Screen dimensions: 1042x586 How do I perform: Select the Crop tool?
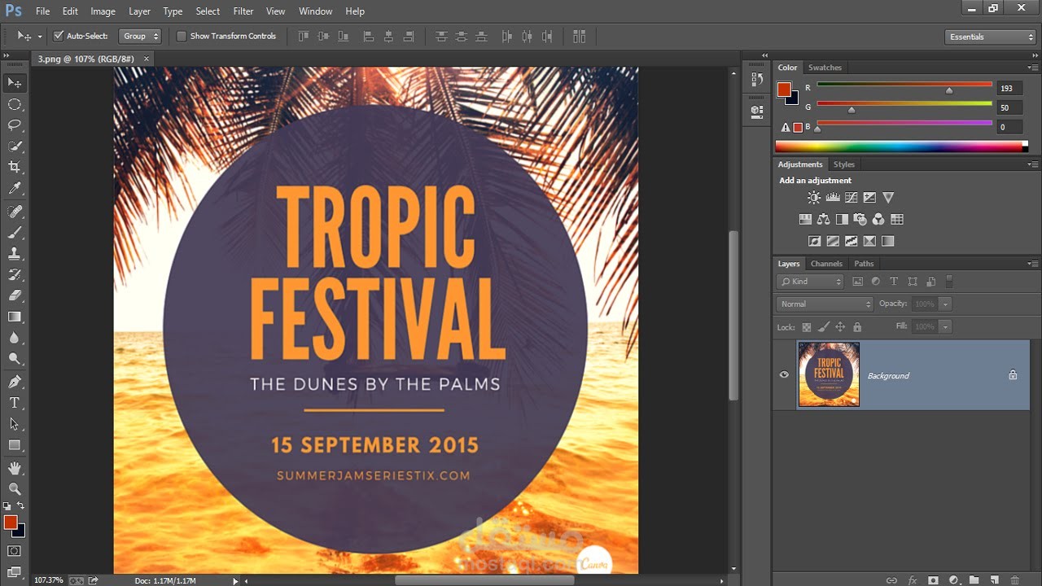tap(15, 168)
